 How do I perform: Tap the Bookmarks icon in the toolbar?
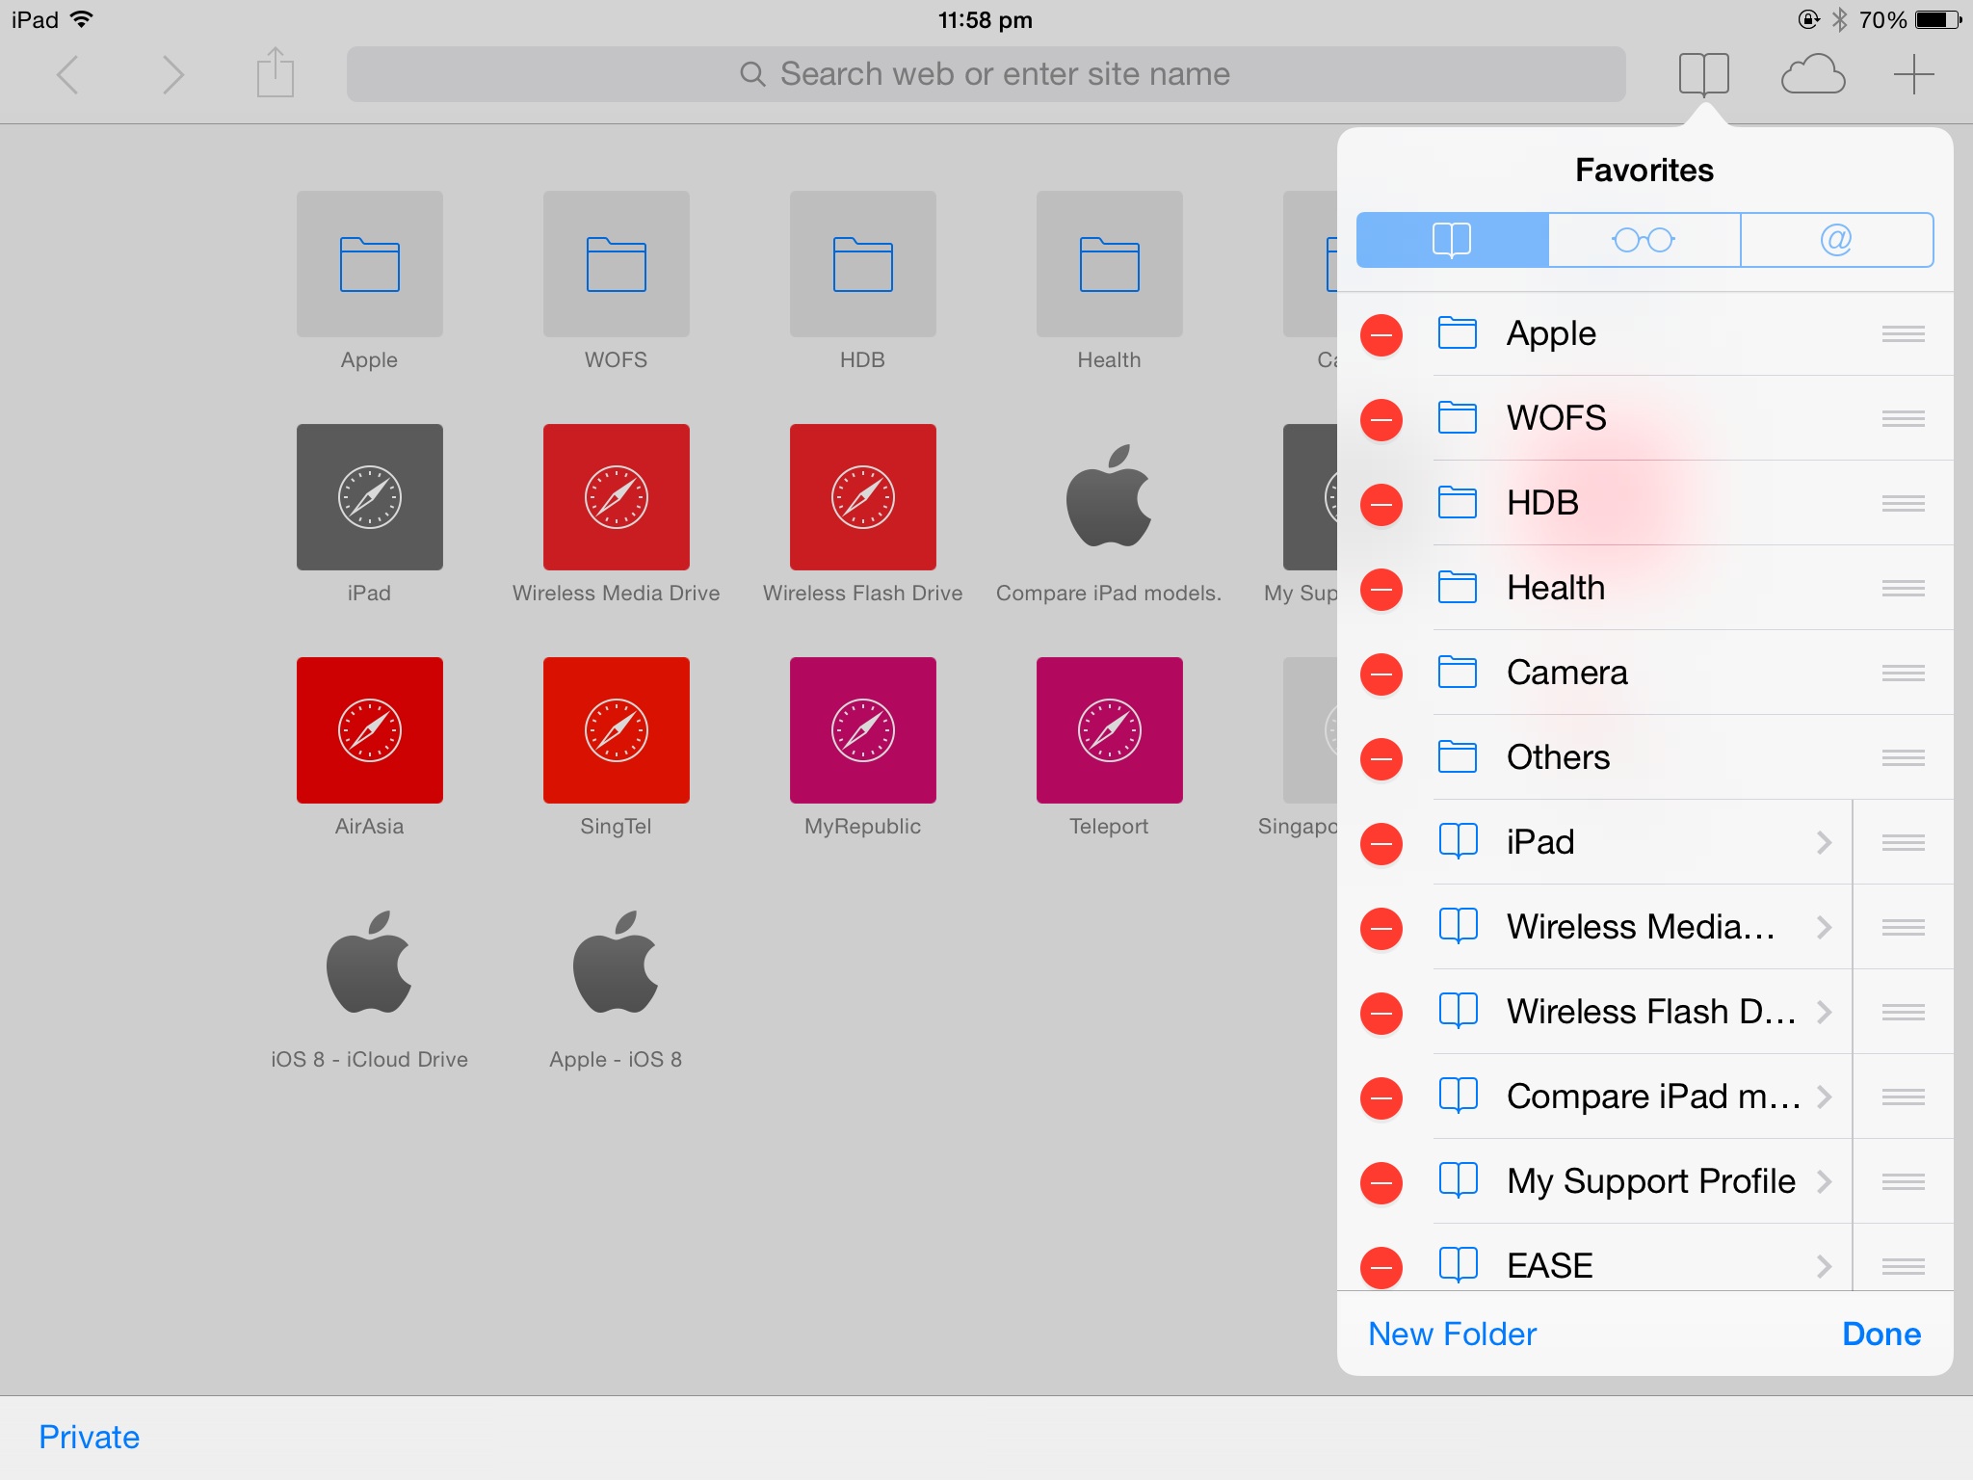pyautogui.click(x=1704, y=73)
